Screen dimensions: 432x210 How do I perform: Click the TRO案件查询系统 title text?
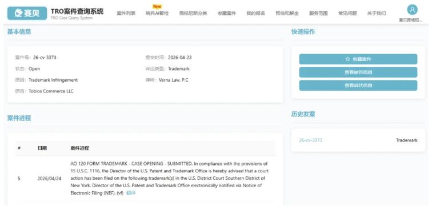coord(77,11)
